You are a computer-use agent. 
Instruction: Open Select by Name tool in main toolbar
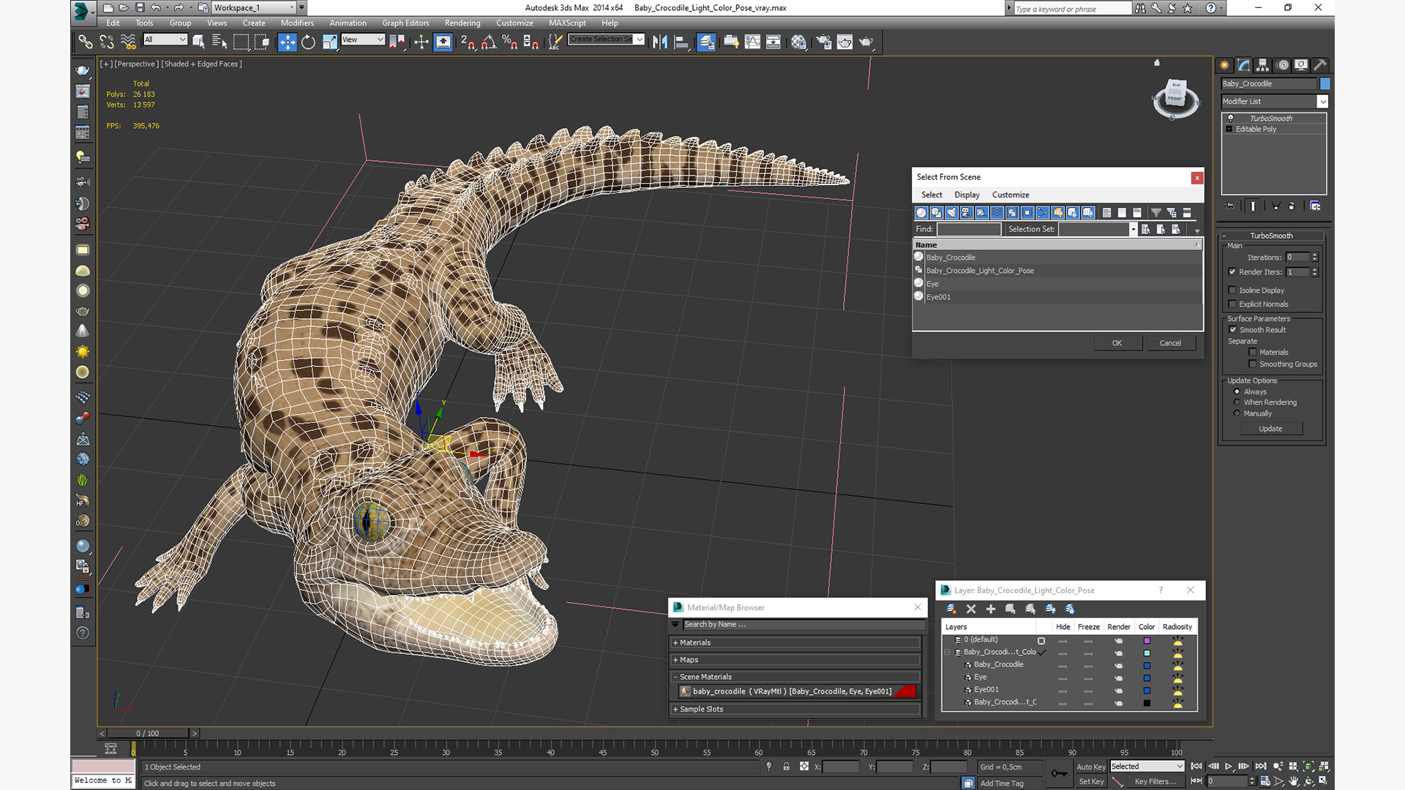click(219, 42)
